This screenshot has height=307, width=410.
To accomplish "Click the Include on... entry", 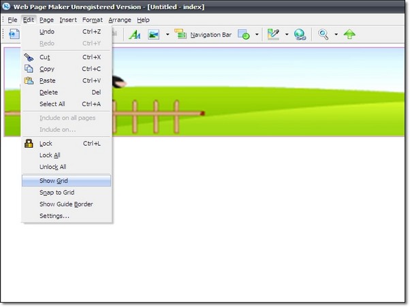I will (x=67, y=129).
